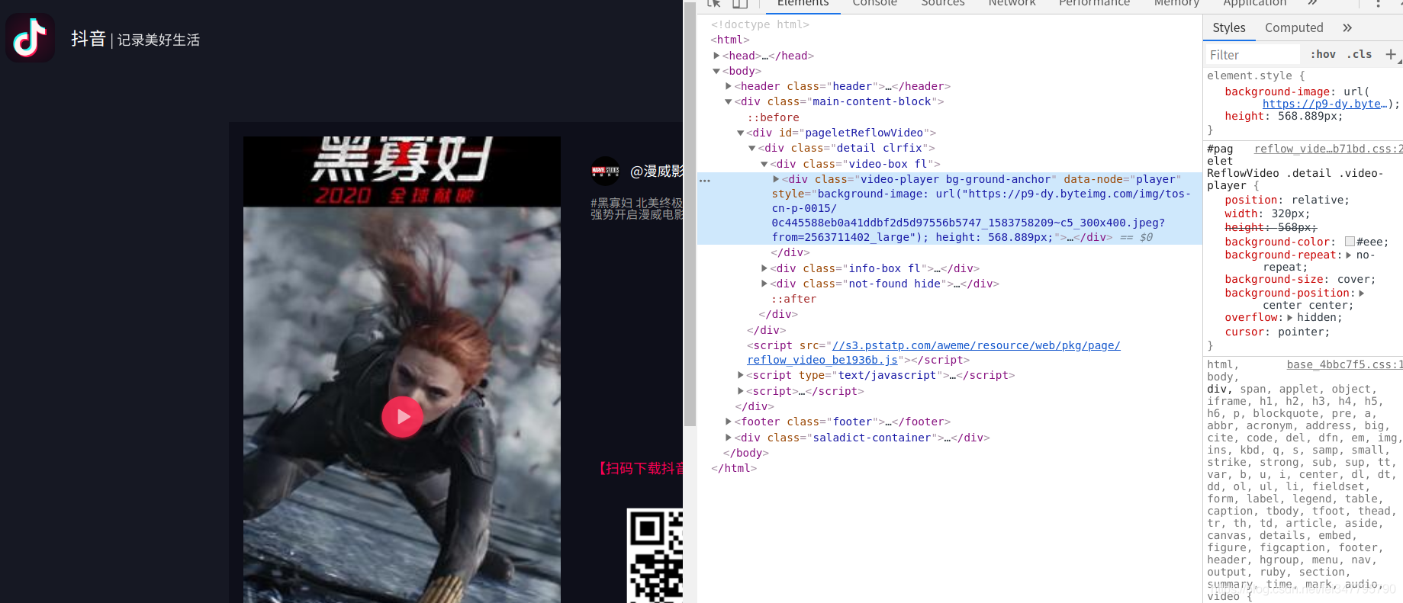Screen dimensions: 1403x603
Task: Click the page vertical scrollbar thumb
Action: pos(690,213)
